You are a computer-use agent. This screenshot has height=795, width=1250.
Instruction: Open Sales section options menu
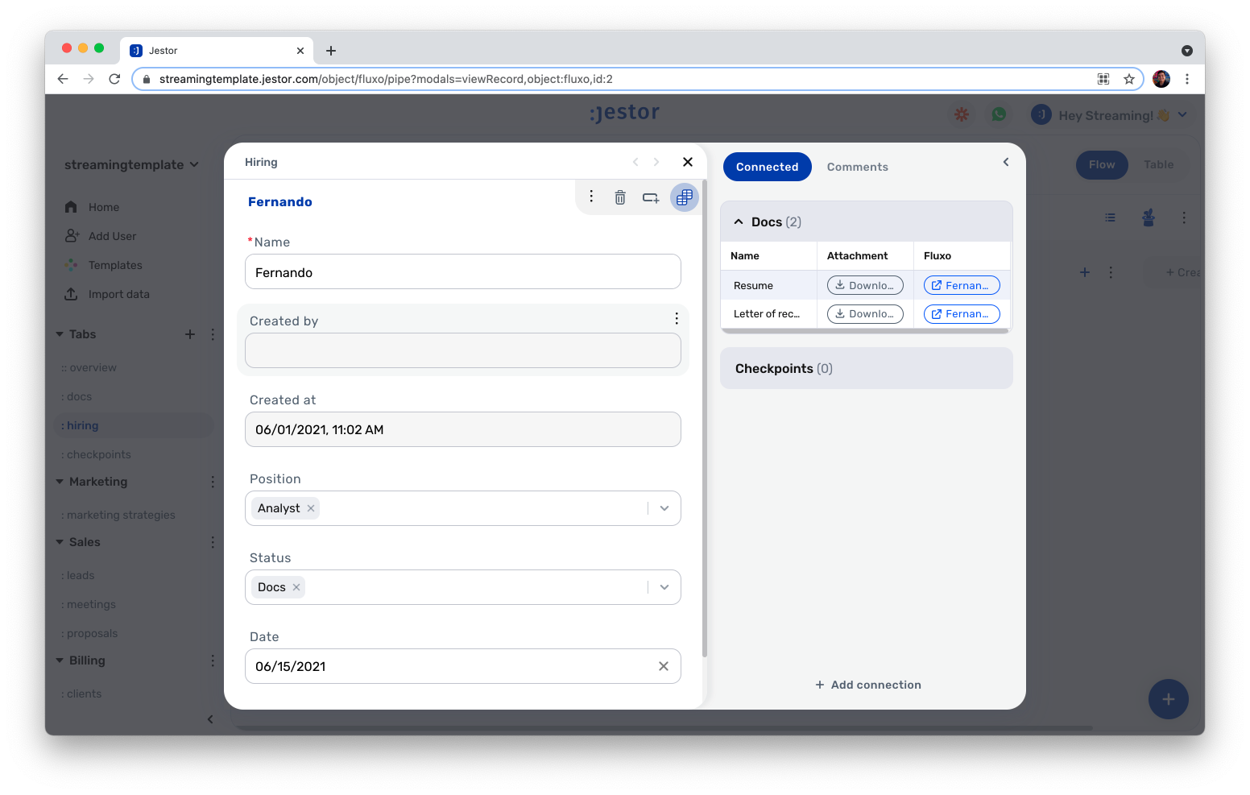213,542
